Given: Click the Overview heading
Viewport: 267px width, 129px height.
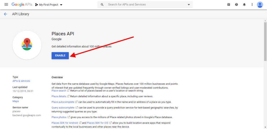Looking at the screenshot, I should click(x=57, y=78).
